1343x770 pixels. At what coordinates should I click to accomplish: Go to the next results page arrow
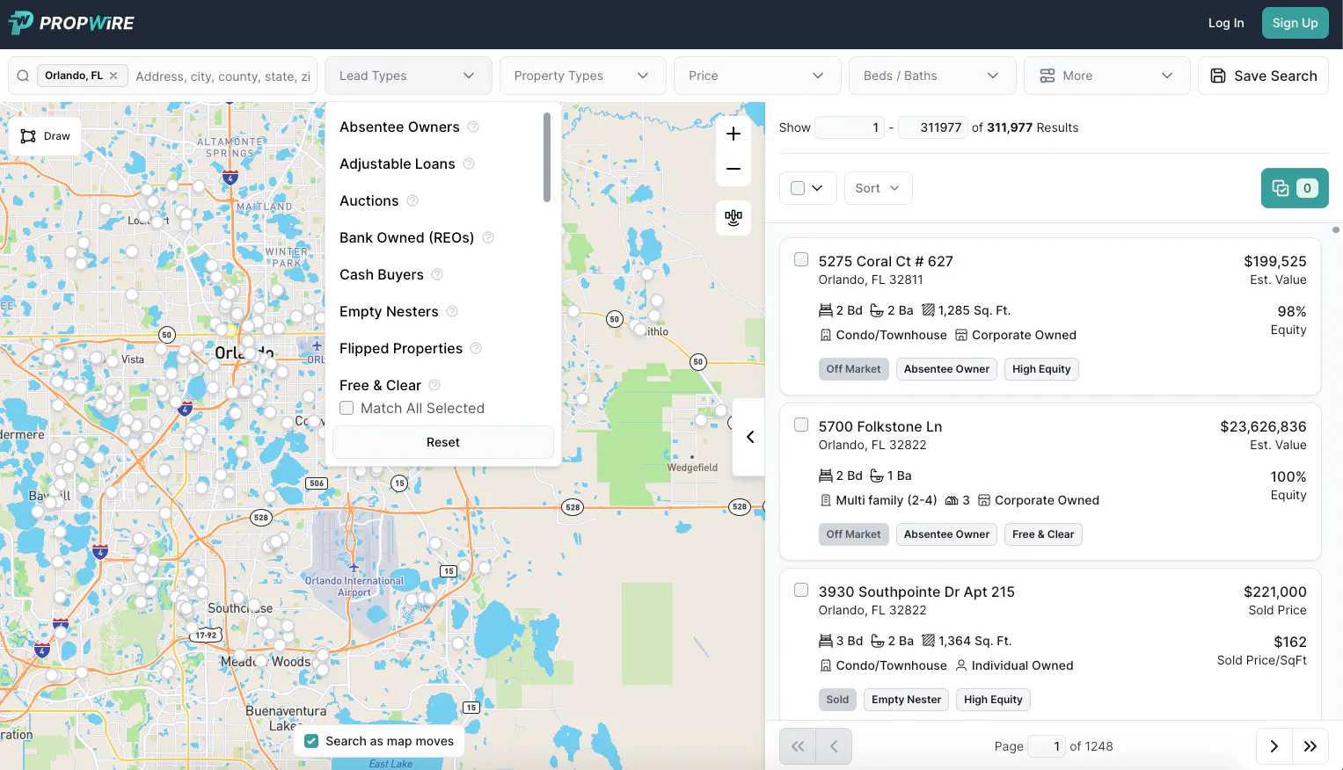[1274, 746]
